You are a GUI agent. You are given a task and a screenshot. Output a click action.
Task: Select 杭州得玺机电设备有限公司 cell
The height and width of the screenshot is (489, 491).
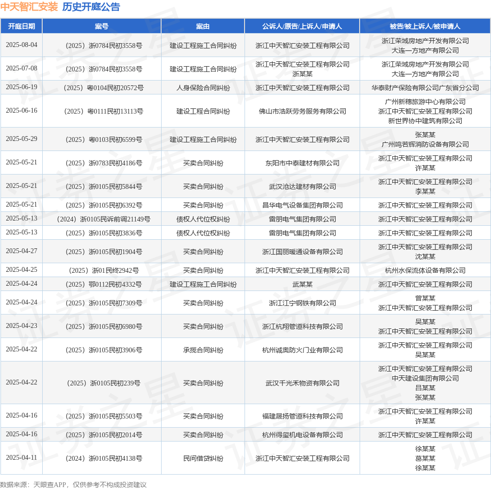point(302,435)
